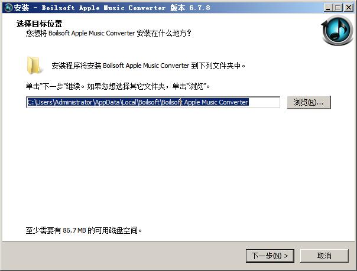Maximize the installer window
Viewport: 357px width, 271px height.
tap(338, 8)
